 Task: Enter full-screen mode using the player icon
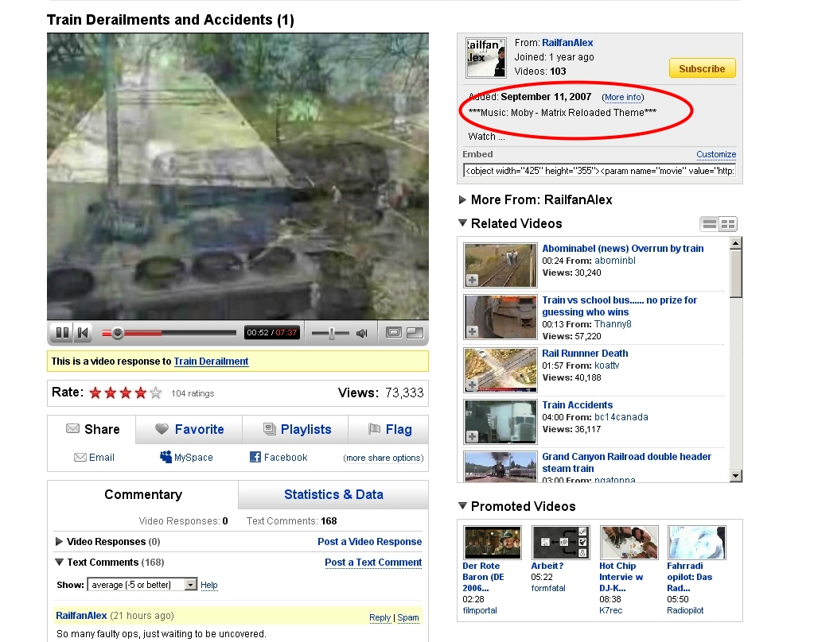pyautogui.click(x=415, y=333)
